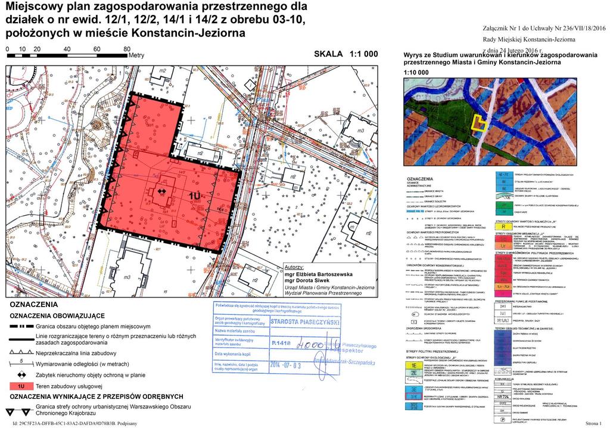The image size is (610, 428).
Task: Click the 'P.1418' identifier in stamp
Action: pos(281,343)
